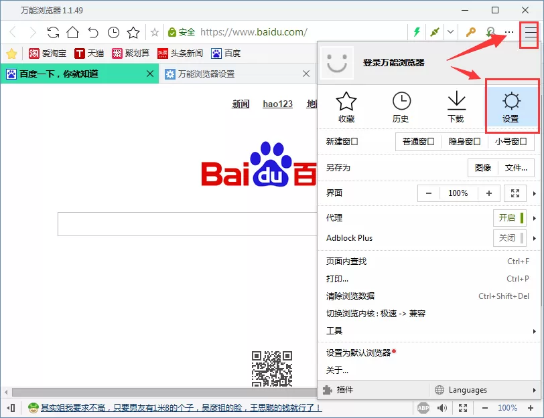
Task: Expand Adblock Plus submenu arrow
Action: (x=535, y=238)
